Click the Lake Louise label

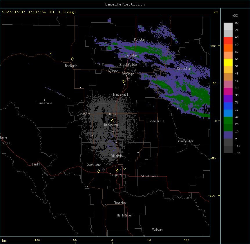(5, 140)
